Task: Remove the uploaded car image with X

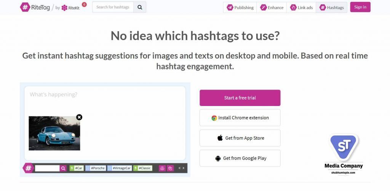Action: [x=79, y=117]
